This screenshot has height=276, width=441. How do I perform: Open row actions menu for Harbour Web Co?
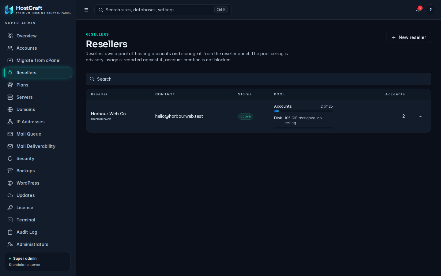(420, 116)
